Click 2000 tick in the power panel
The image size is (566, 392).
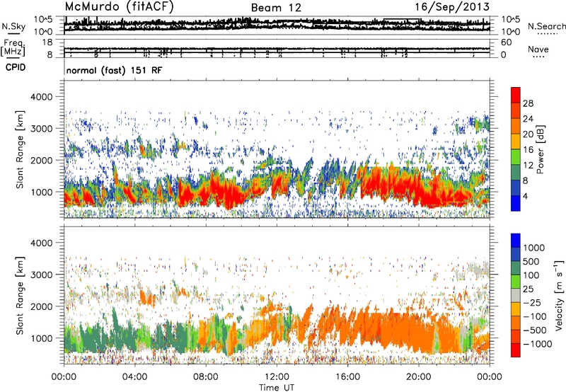[42, 160]
